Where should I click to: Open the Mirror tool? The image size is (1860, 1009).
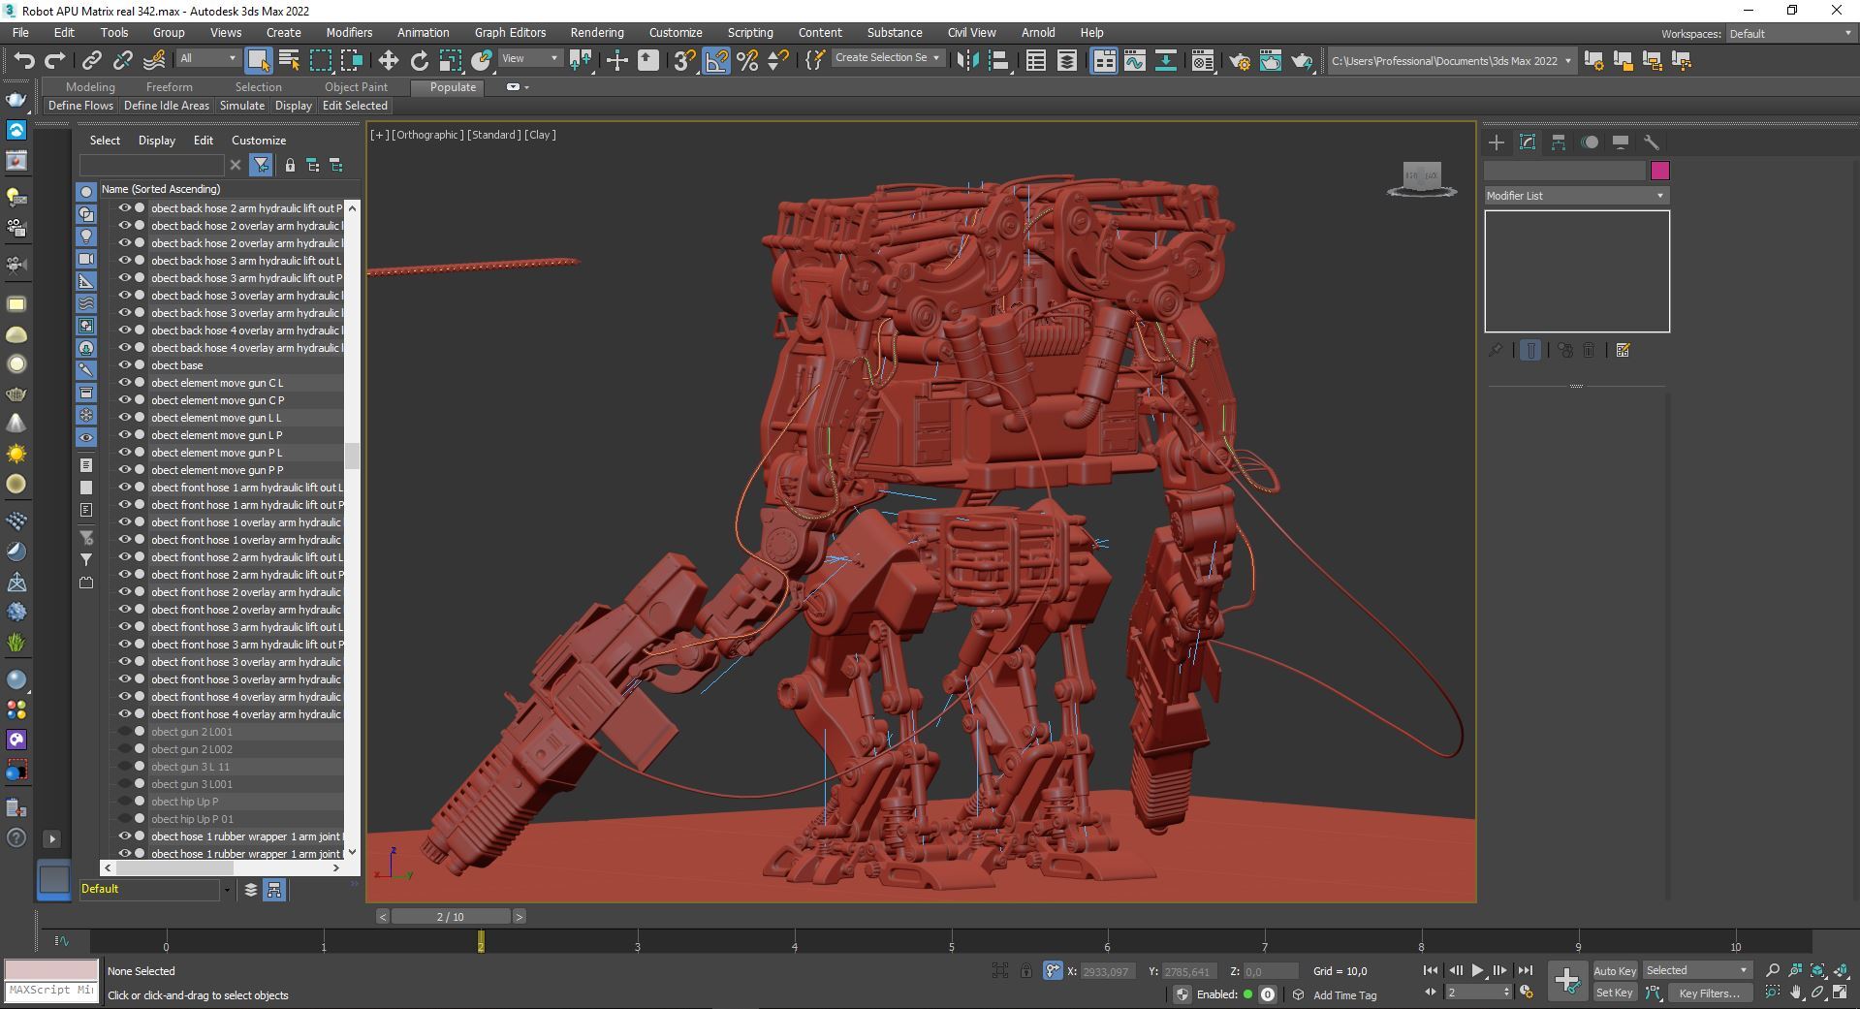click(966, 60)
